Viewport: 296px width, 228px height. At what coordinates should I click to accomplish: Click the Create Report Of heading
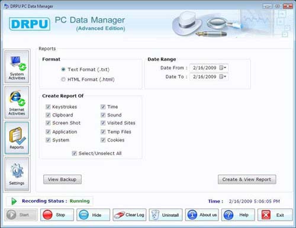point(63,96)
